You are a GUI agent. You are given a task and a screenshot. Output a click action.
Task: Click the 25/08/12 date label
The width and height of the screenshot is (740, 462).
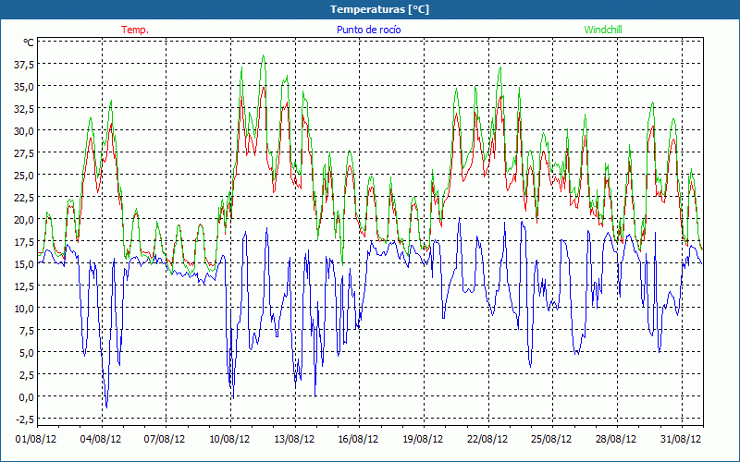click(551, 439)
